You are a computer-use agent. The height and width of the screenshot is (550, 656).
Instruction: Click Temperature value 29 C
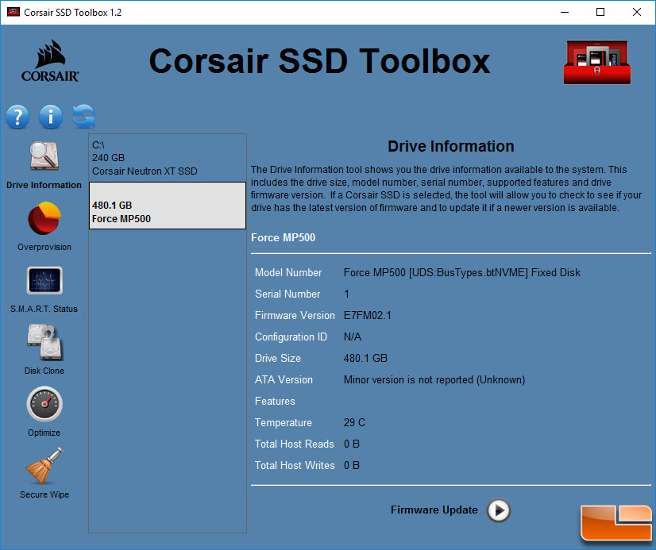pyautogui.click(x=354, y=422)
